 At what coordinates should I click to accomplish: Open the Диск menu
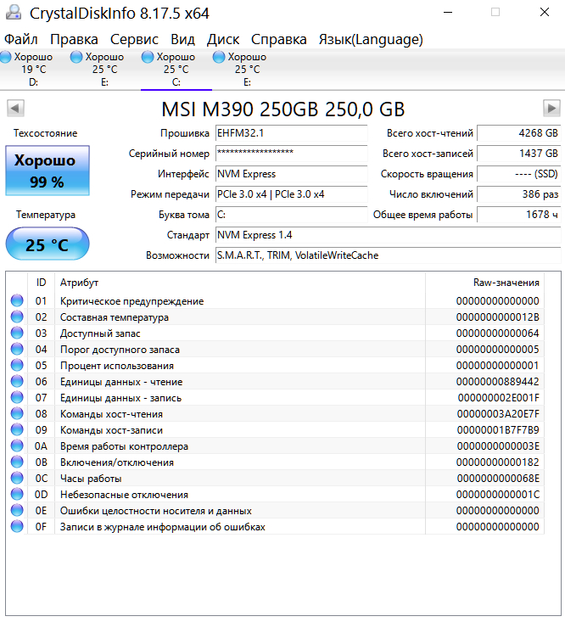[x=223, y=40]
